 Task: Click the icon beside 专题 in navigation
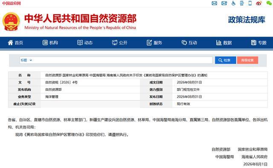pyautogui.click(x=254, y=43)
